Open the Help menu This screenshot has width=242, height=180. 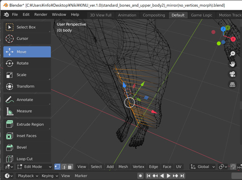point(75,14)
